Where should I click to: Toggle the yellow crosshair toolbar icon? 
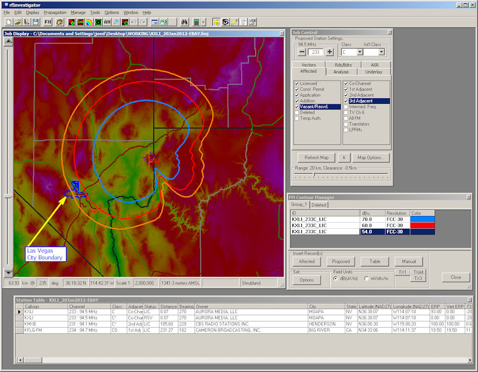pyautogui.click(x=216, y=22)
